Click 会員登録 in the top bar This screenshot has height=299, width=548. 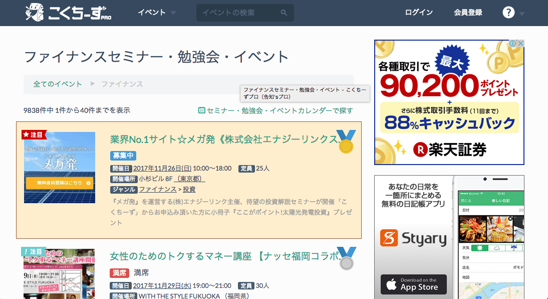468,13
